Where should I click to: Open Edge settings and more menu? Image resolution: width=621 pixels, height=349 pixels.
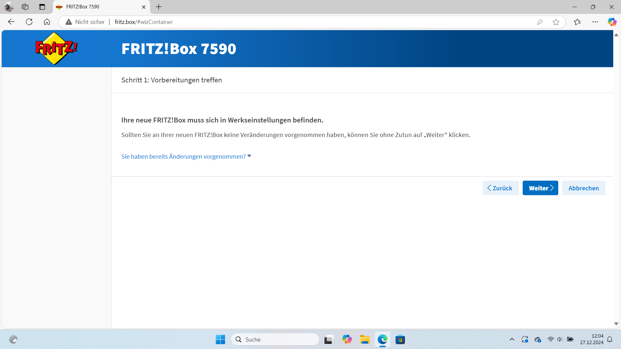pos(595,22)
